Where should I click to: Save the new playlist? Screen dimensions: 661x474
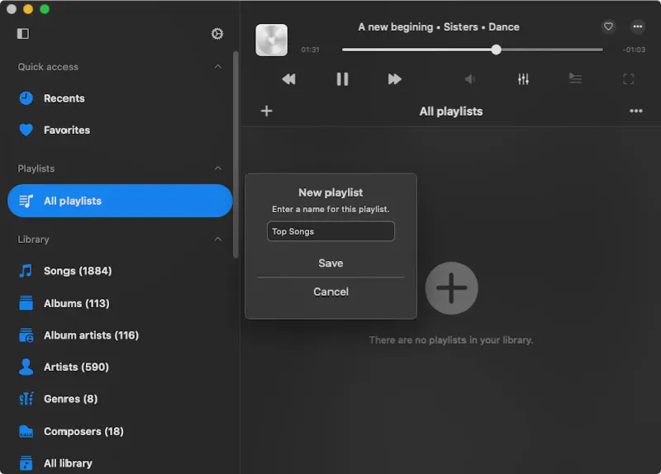pyautogui.click(x=330, y=263)
